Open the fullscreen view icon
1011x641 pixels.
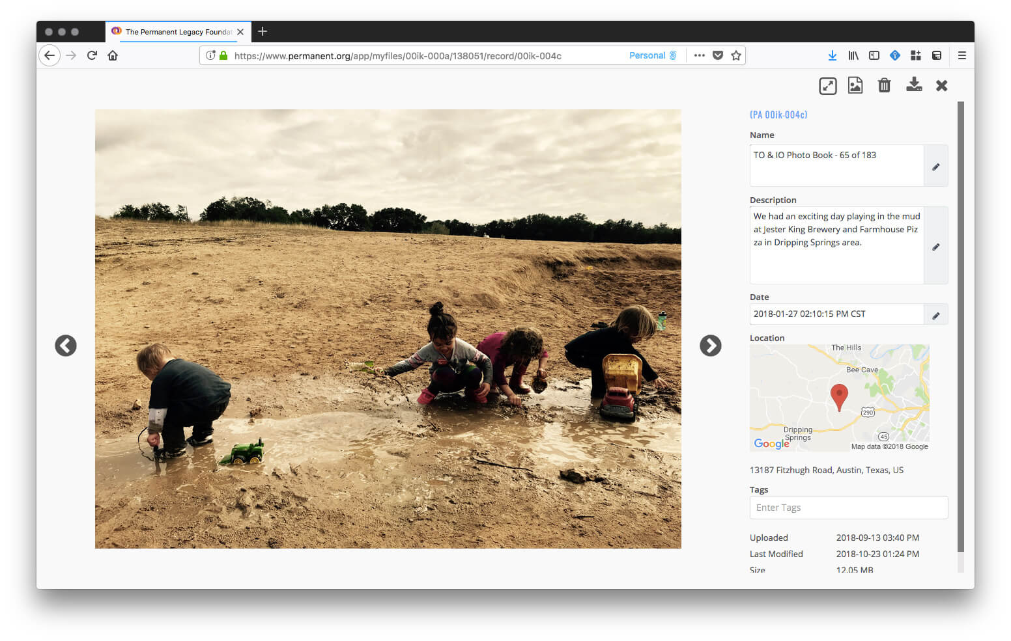(x=827, y=86)
